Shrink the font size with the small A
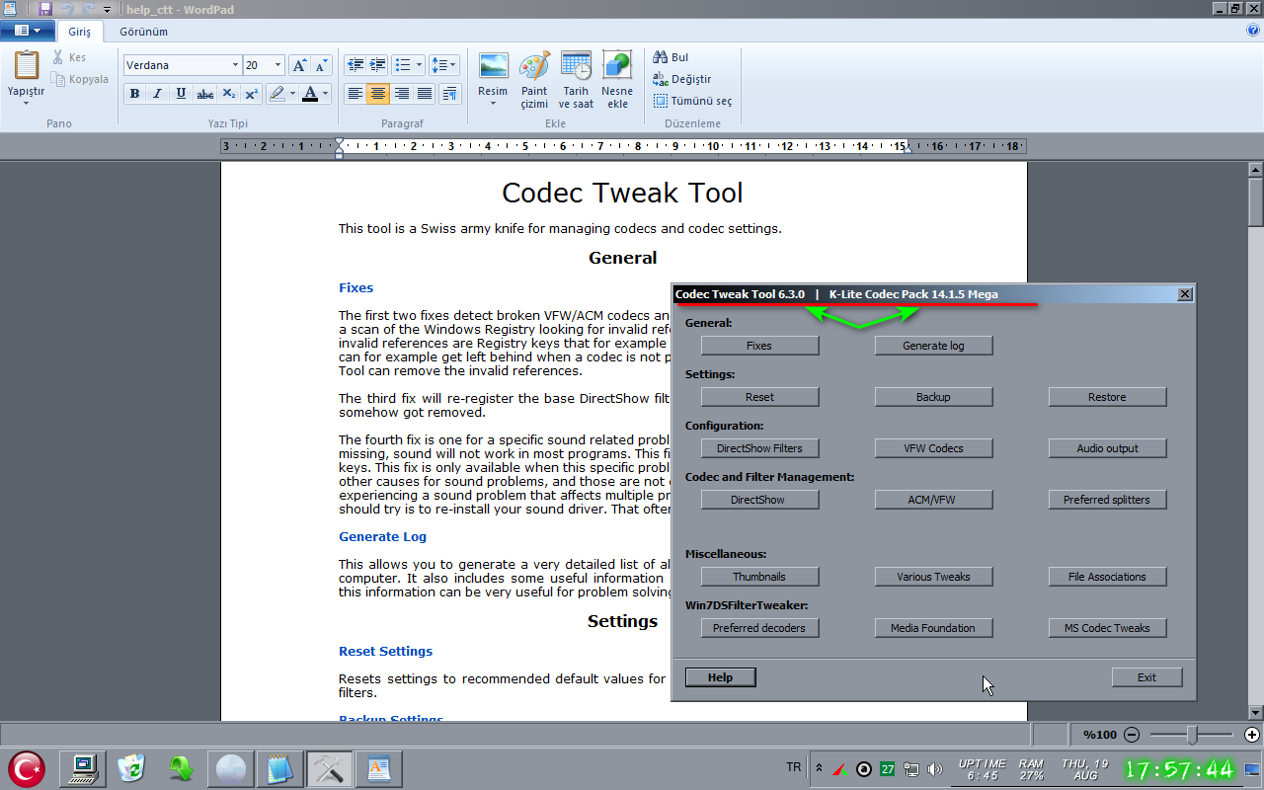Viewport: 1264px width, 790px height. [x=322, y=65]
